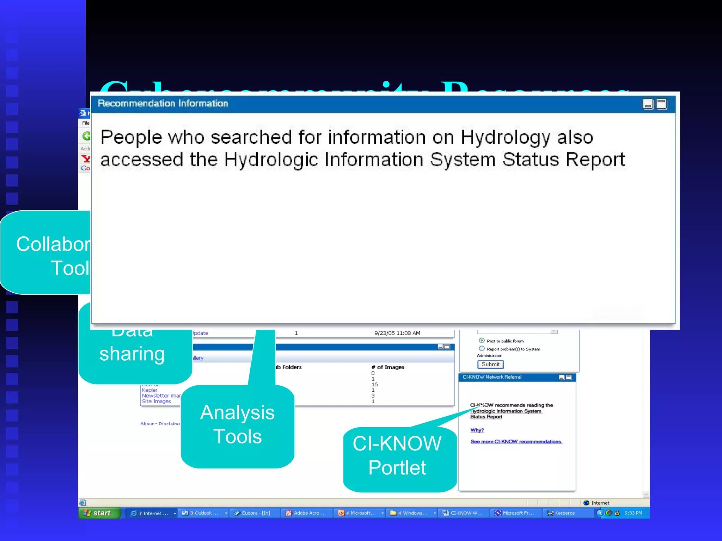Select Post to public forum radio button
722x541 pixels.
482,341
